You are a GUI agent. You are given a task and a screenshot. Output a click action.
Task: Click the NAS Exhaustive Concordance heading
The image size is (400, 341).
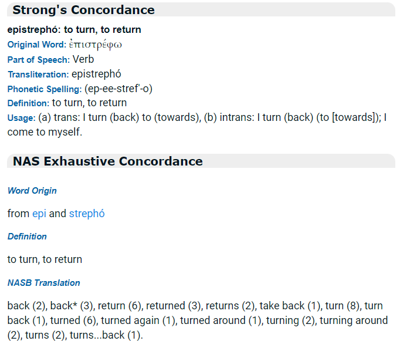click(108, 161)
